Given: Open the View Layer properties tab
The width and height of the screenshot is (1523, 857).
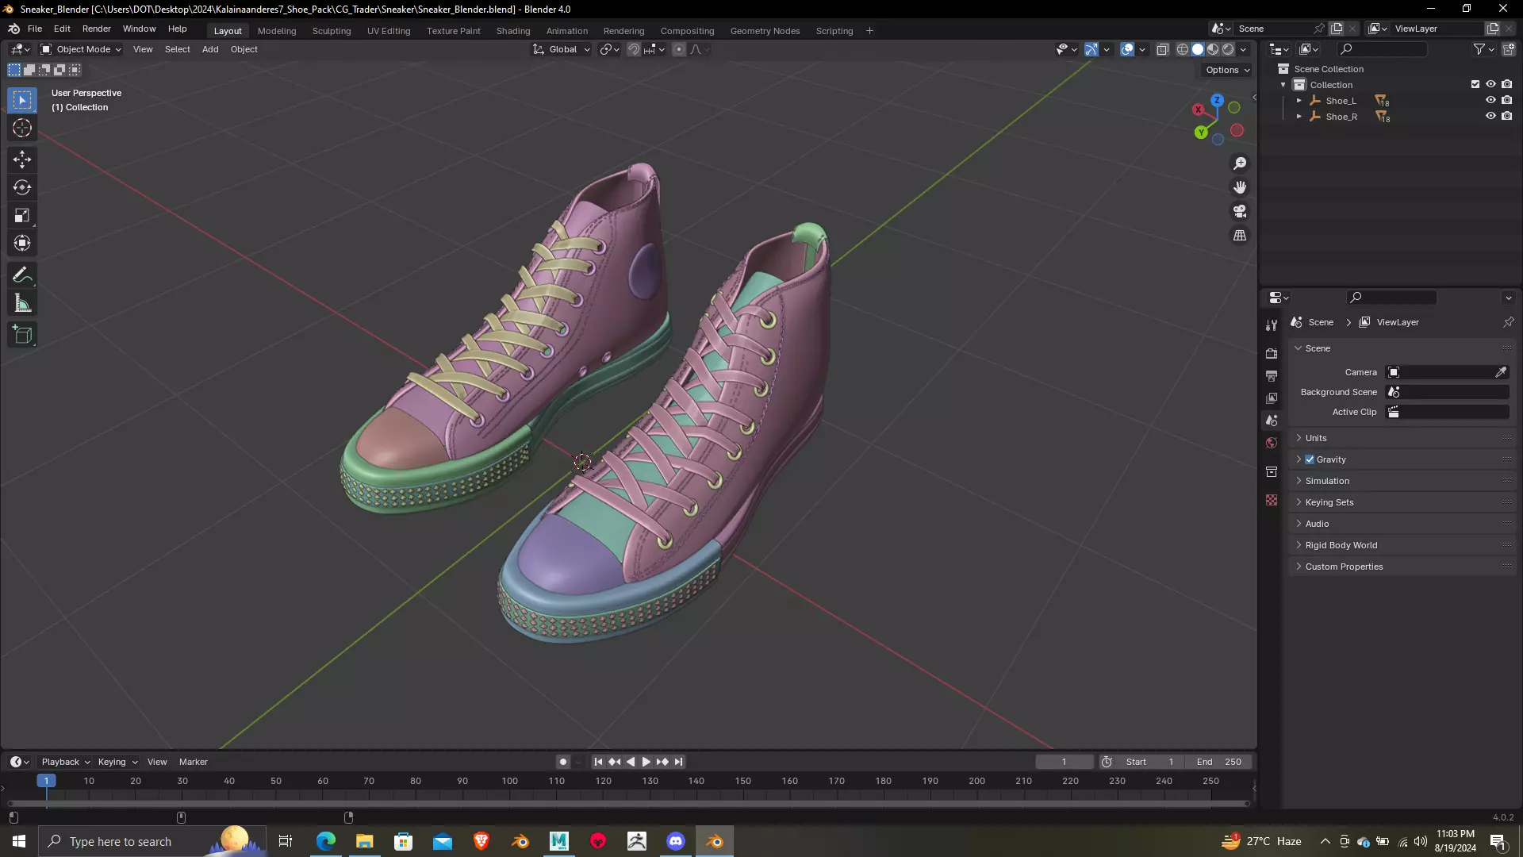Looking at the screenshot, I should pyautogui.click(x=1272, y=398).
